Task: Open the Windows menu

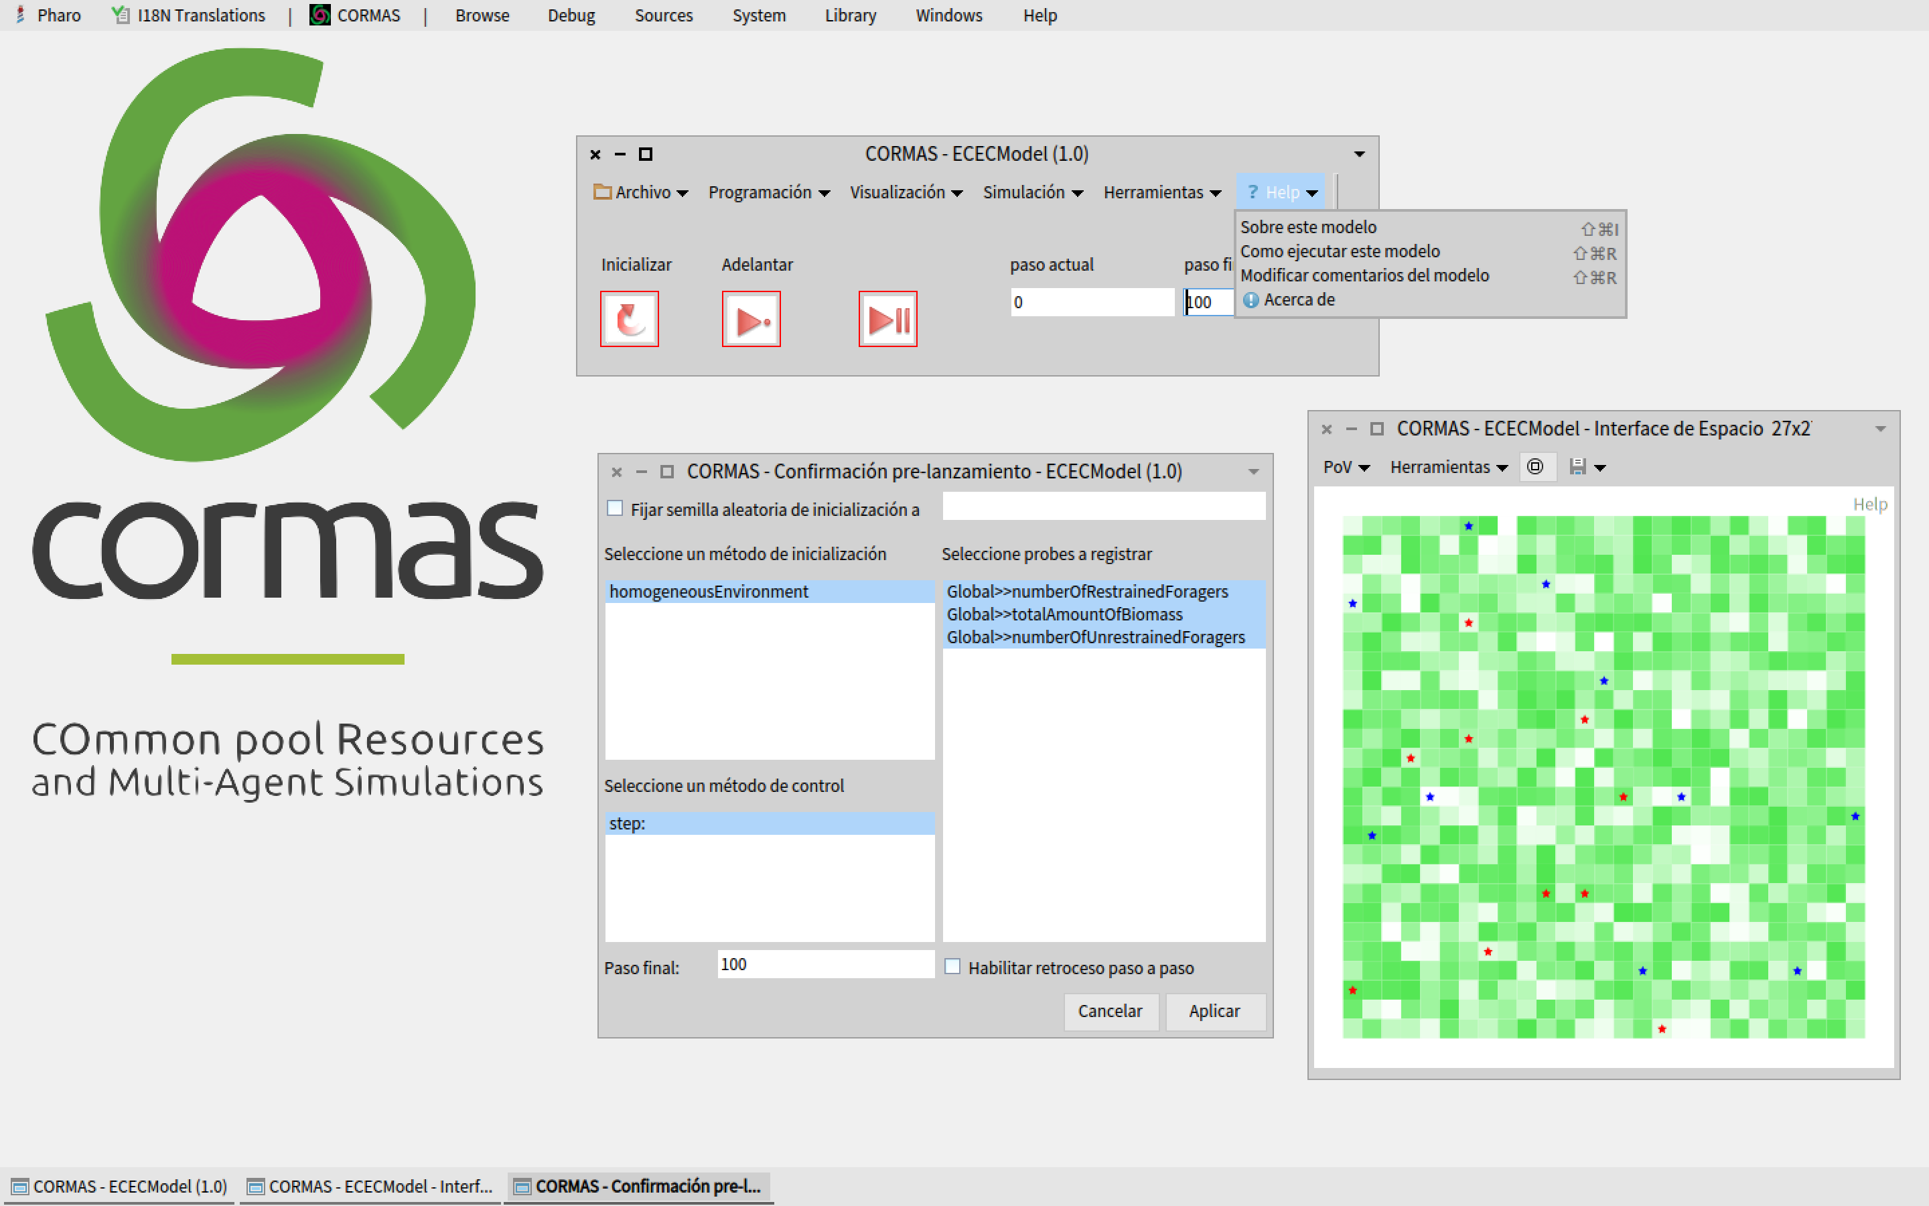Action: click(948, 15)
